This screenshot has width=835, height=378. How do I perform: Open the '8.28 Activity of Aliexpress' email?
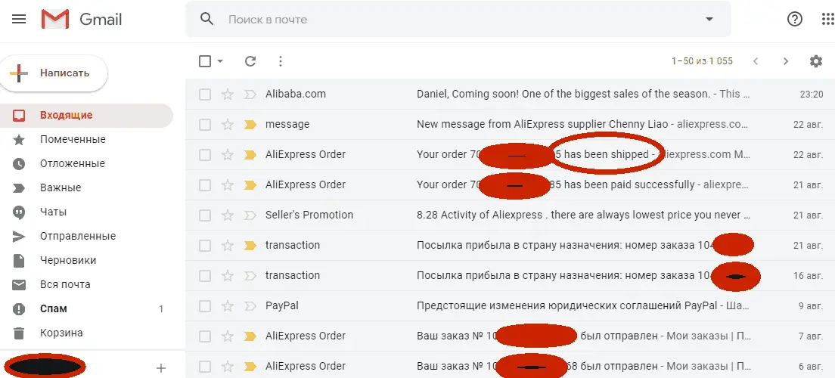tap(511, 215)
